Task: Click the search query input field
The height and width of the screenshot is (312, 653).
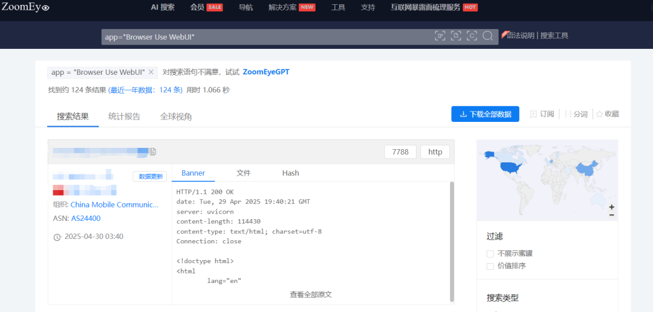Action: (x=267, y=37)
